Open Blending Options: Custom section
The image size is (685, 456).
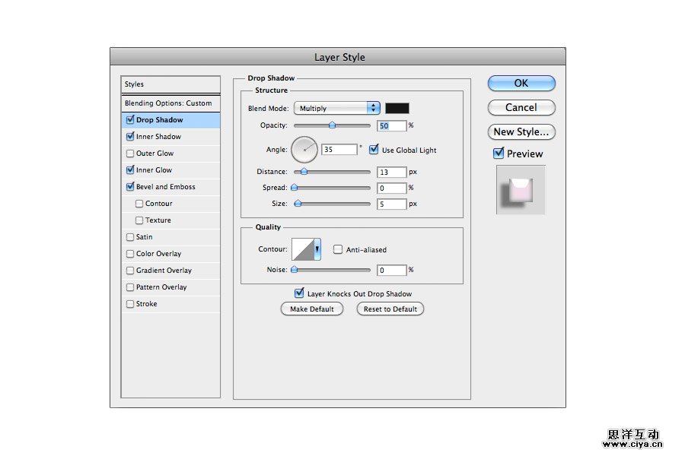(168, 103)
